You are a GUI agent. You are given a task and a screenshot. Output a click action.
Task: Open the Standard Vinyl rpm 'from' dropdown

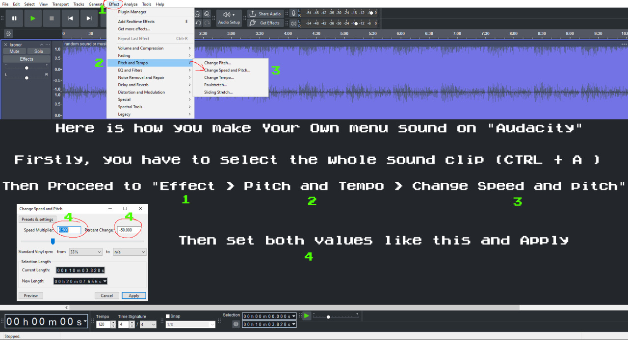[86, 252]
